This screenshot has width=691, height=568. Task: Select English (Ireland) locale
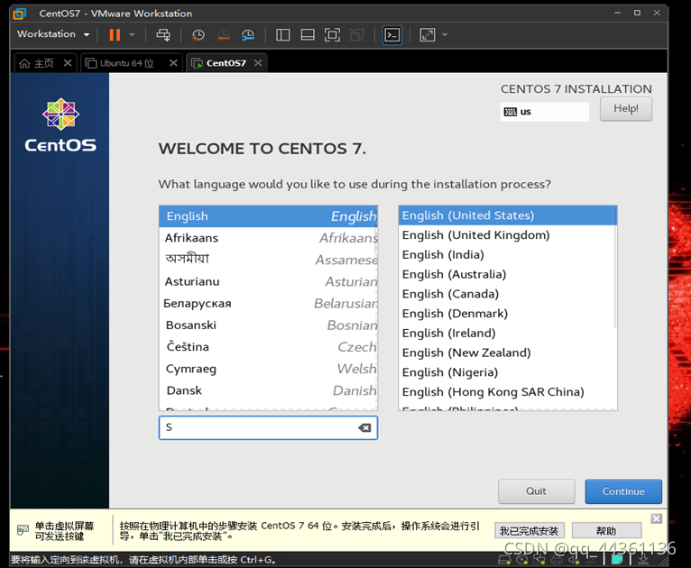(x=507, y=333)
